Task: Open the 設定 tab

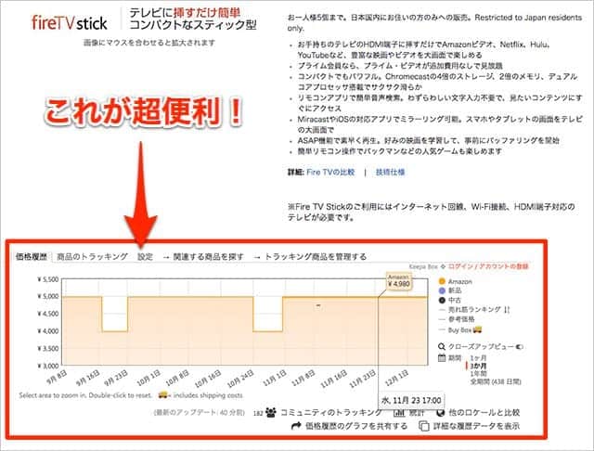Action: pyautogui.click(x=145, y=256)
